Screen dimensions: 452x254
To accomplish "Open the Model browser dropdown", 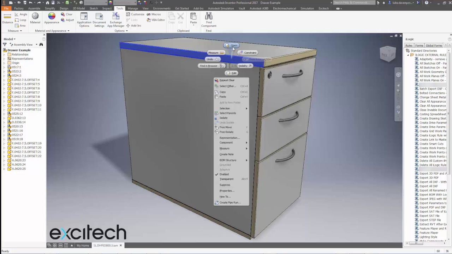I will [x=10, y=39].
